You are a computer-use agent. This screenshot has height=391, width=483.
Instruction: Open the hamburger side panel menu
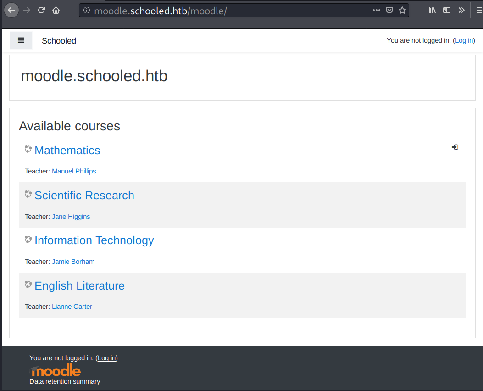[21, 40]
